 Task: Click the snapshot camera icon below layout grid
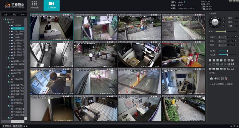[x=211, y=78]
